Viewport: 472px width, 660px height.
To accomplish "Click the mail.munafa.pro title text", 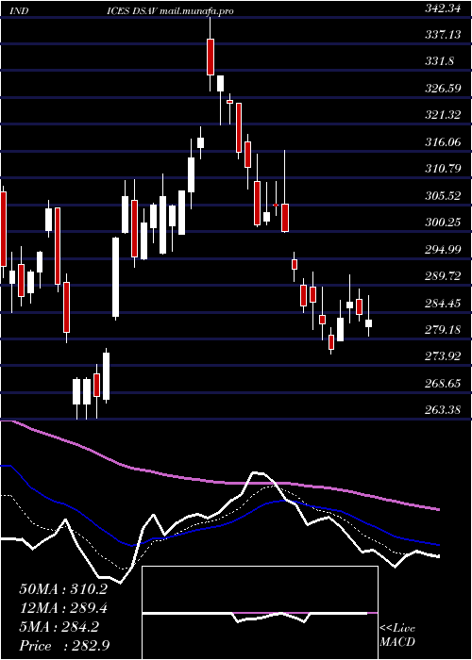I will (196, 11).
